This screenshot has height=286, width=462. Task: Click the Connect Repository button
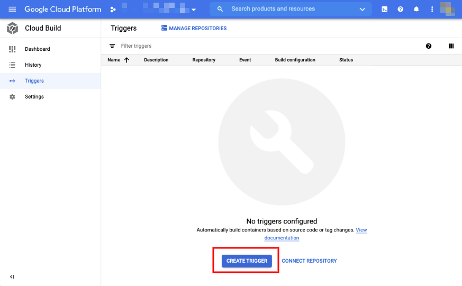pos(309,261)
